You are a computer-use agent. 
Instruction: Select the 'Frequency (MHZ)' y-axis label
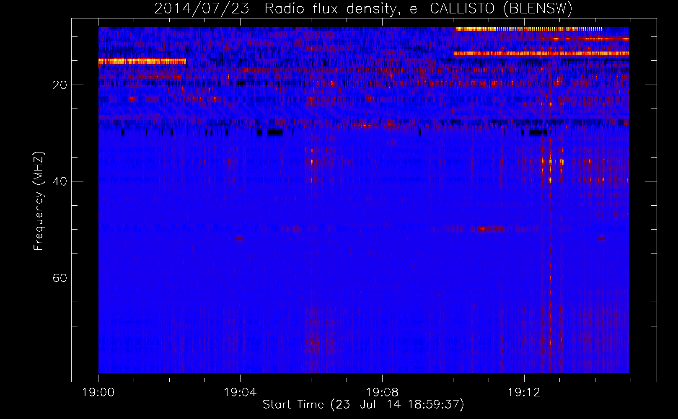39,201
